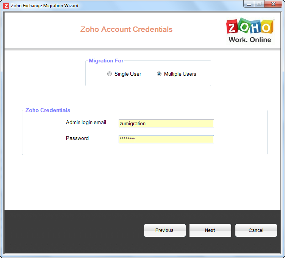The width and height of the screenshot is (285, 258).
Task: Click the Migration For group label
Action: click(x=106, y=61)
